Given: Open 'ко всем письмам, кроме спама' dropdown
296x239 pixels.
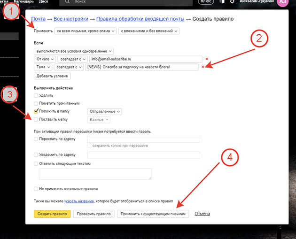Looking at the screenshot, I should pyautogui.click(x=86, y=31).
